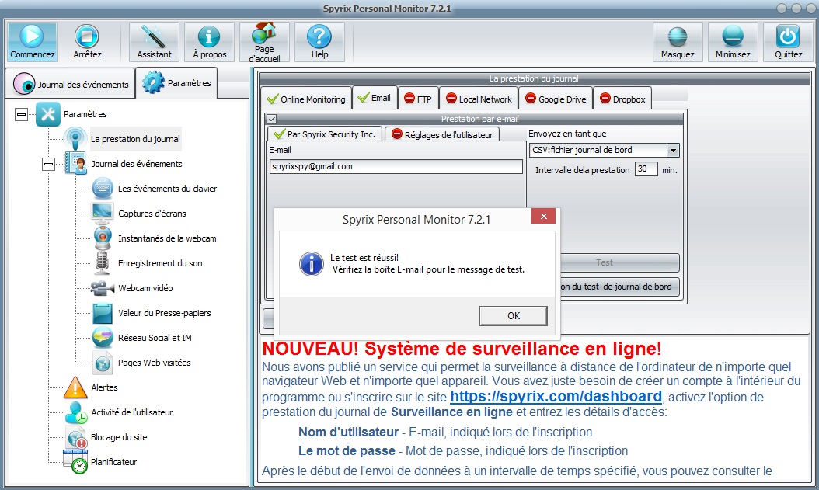Select Valeur du Presse-papiers item

tap(165, 313)
